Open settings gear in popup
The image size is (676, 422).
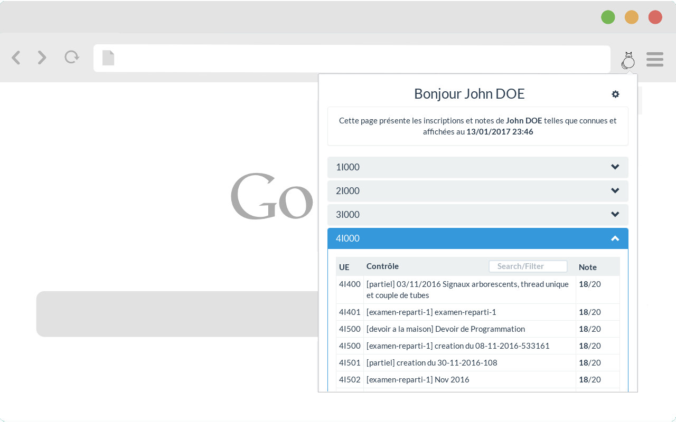click(615, 94)
